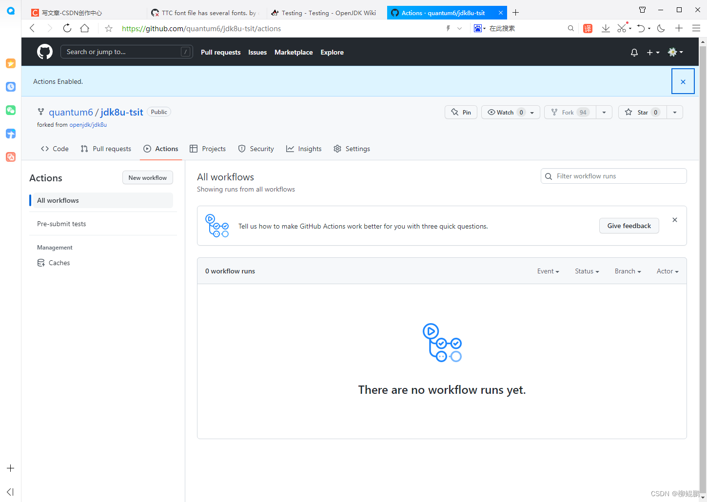Go to browser home page icon
The height and width of the screenshot is (502, 707).
85,28
